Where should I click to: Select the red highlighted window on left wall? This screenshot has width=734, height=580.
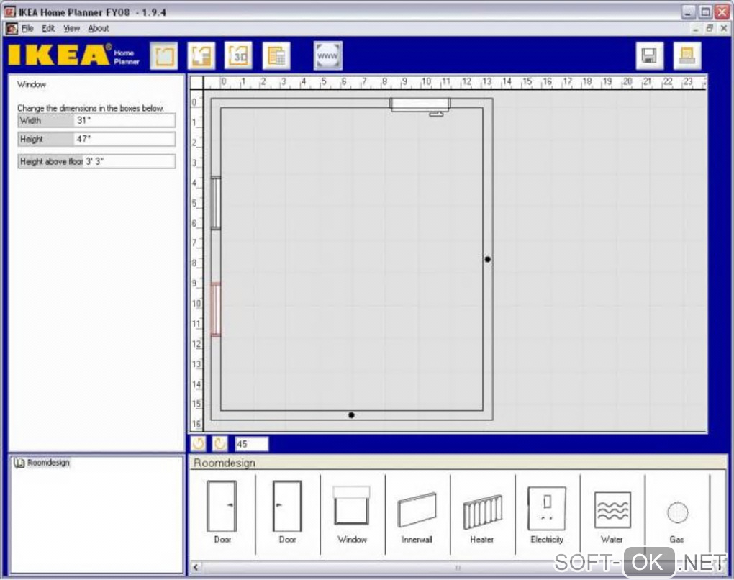(216, 309)
